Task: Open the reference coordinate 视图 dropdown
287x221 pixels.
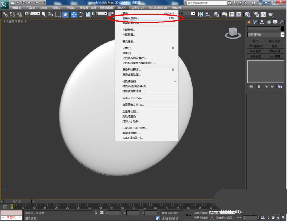Action: pyautogui.click(x=99, y=14)
